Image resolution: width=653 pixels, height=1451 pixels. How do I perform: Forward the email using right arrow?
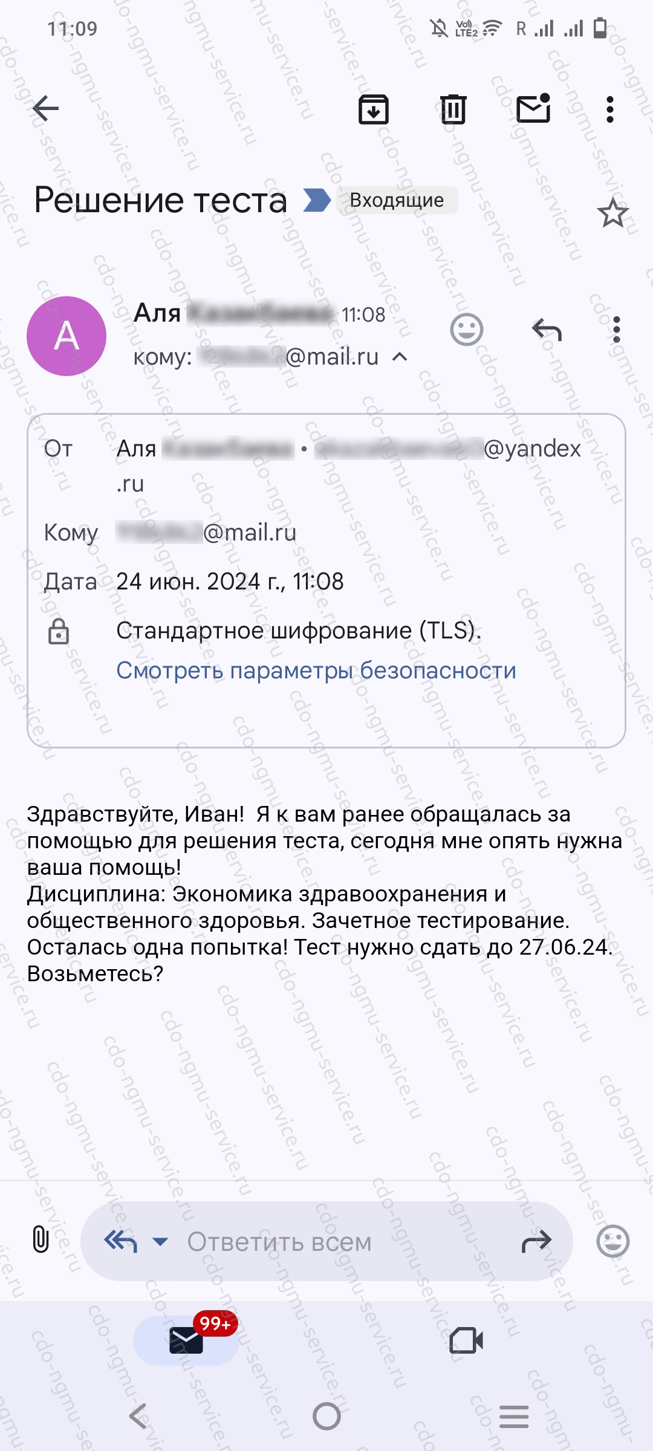point(536,1241)
